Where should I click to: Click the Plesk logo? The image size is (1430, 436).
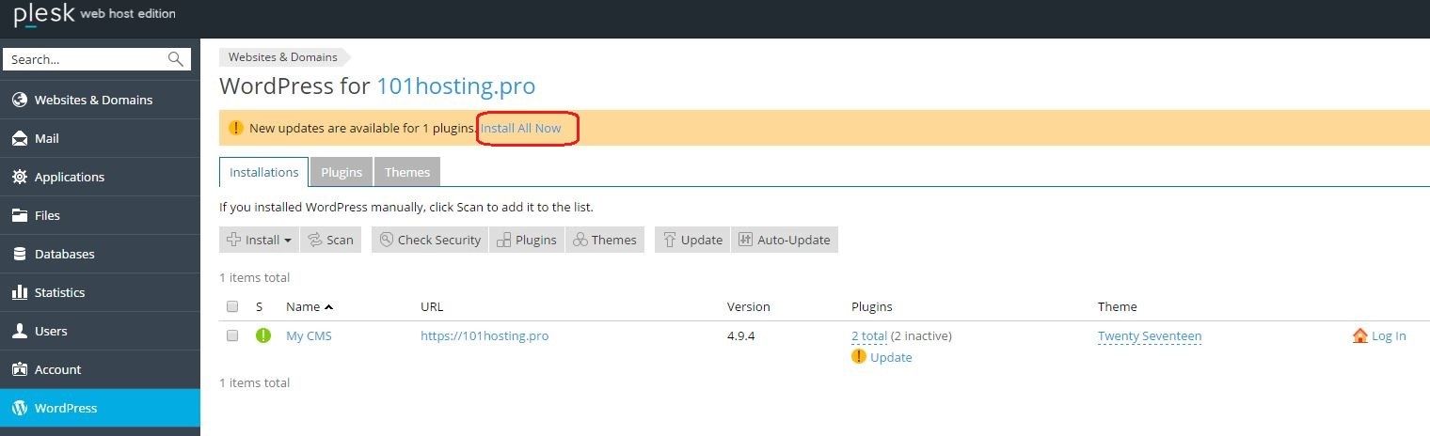click(x=94, y=15)
